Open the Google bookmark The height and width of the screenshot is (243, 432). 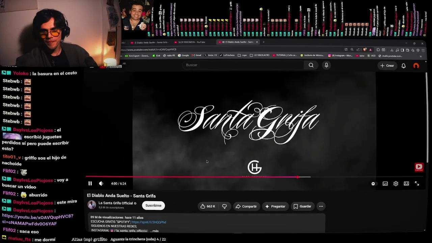point(183,56)
